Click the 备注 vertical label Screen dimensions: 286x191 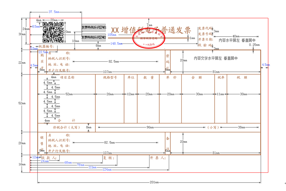coord(167,143)
